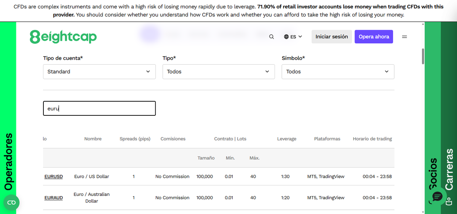Click MT5, TradingView in the EURAUD row

(326, 198)
